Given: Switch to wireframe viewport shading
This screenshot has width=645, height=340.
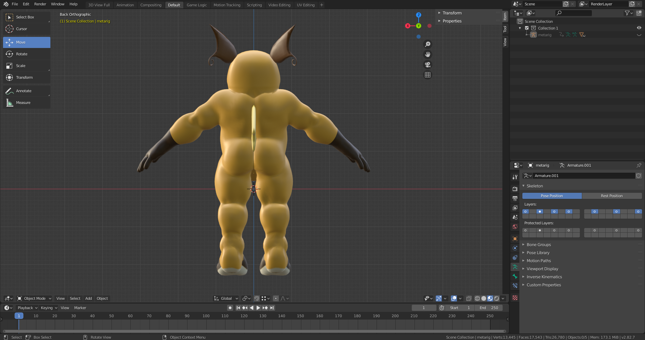Looking at the screenshot, I should (477, 298).
